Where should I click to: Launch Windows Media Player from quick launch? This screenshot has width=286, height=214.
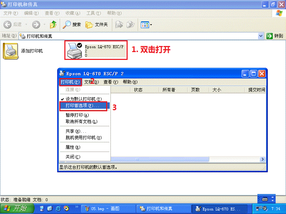pos(66,209)
